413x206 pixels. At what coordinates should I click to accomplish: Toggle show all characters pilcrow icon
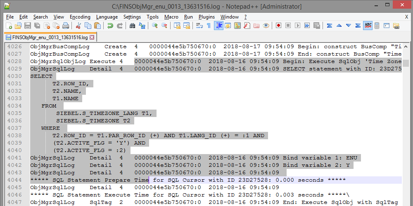(209, 26)
